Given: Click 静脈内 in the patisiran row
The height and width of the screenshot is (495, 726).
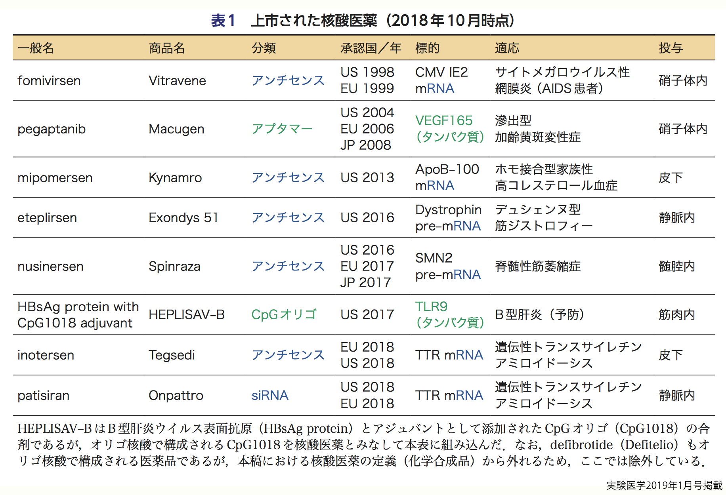Looking at the screenshot, I should click(677, 395).
